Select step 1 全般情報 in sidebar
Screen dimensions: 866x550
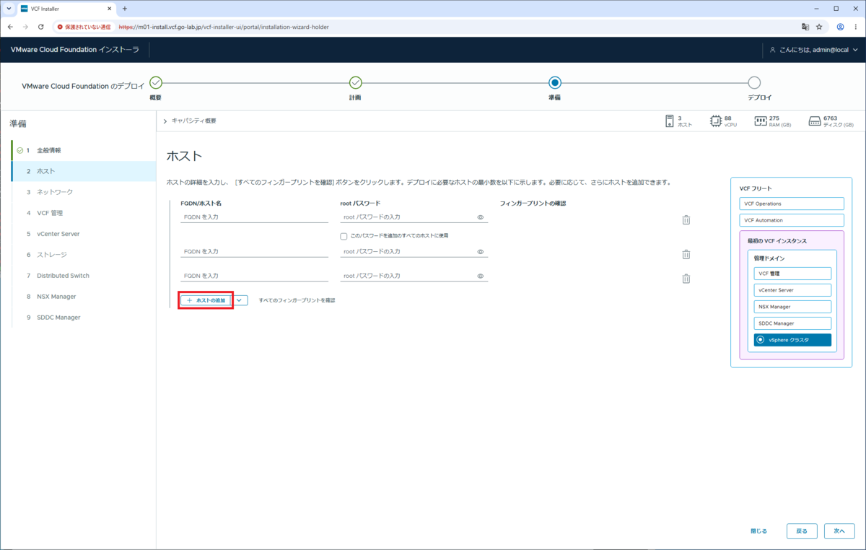click(x=84, y=150)
